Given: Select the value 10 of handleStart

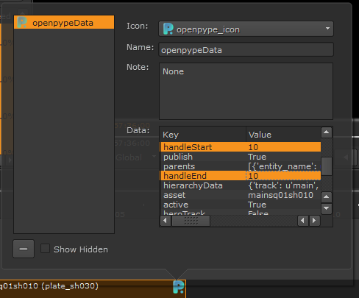Looking at the screenshot, I should click(x=283, y=147).
